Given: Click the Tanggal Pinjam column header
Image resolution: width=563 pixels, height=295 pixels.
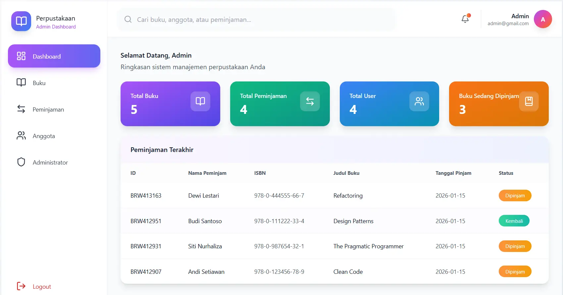Looking at the screenshot, I should coord(453,173).
